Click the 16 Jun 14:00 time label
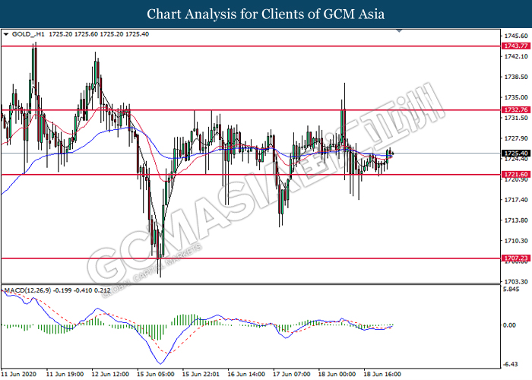 click(246, 374)
